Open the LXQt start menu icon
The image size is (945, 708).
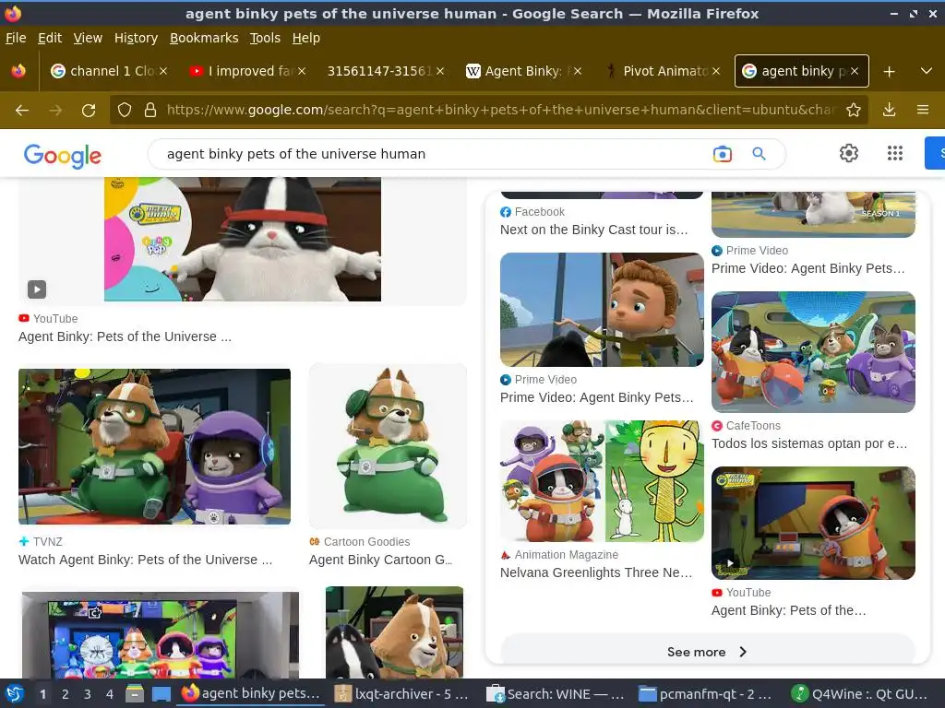pos(14,694)
